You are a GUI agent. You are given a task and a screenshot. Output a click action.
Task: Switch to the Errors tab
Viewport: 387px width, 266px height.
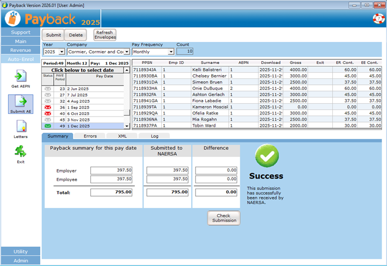coord(90,136)
